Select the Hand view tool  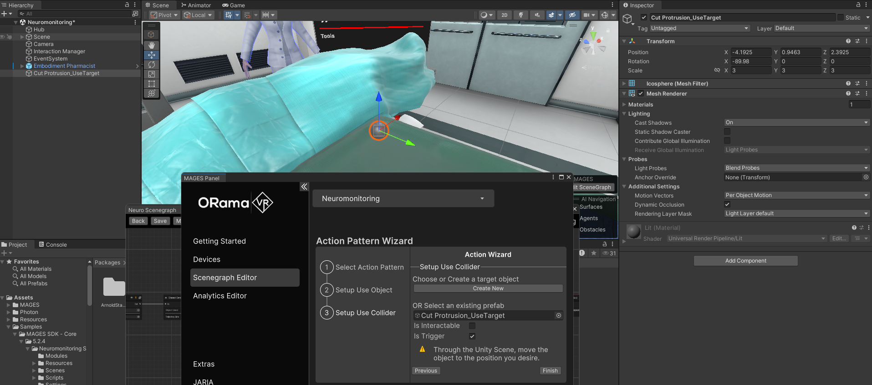click(x=152, y=46)
